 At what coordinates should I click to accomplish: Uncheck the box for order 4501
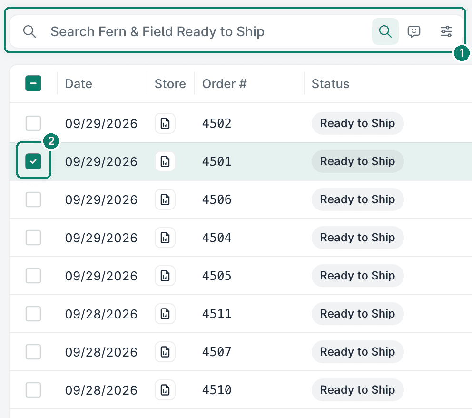pyautogui.click(x=33, y=161)
